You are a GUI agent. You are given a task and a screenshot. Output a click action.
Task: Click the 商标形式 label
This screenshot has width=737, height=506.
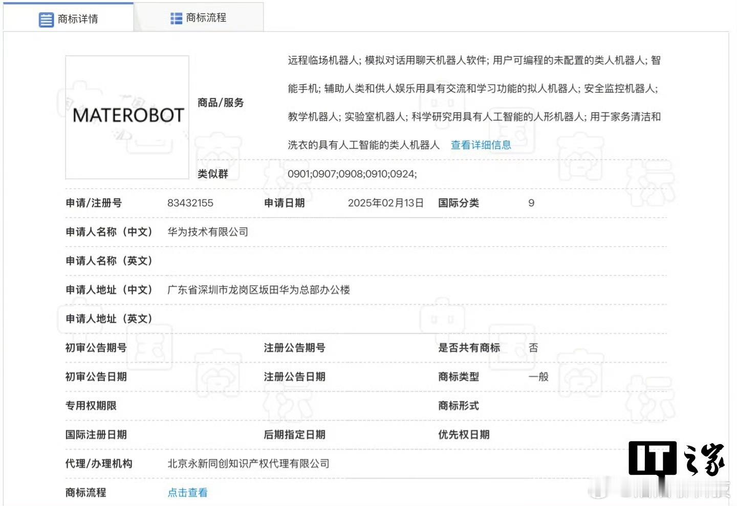(x=459, y=405)
